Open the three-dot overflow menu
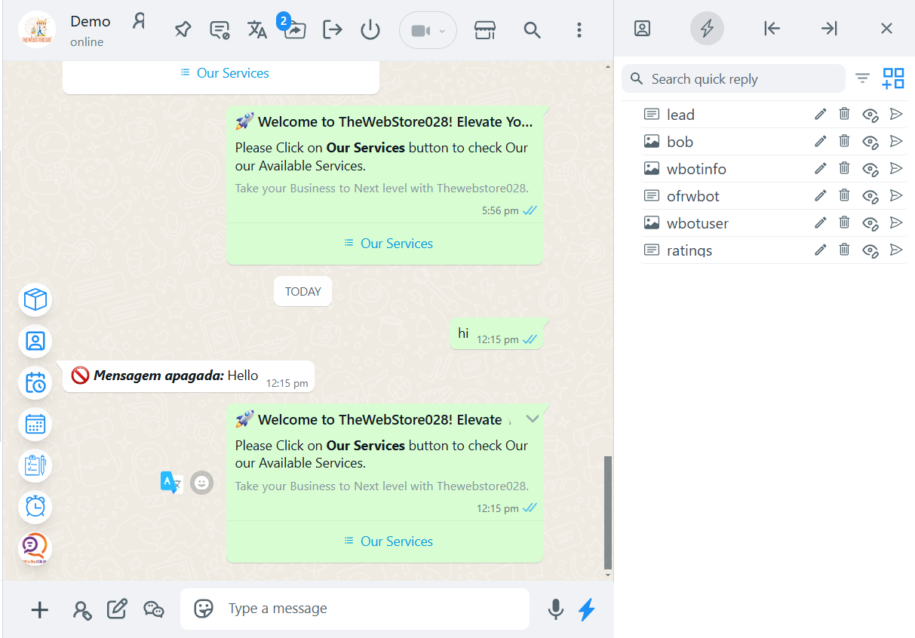 (x=579, y=30)
